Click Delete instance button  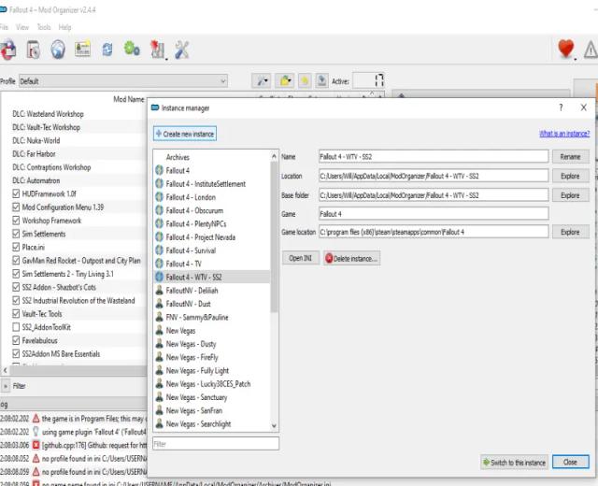point(351,258)
